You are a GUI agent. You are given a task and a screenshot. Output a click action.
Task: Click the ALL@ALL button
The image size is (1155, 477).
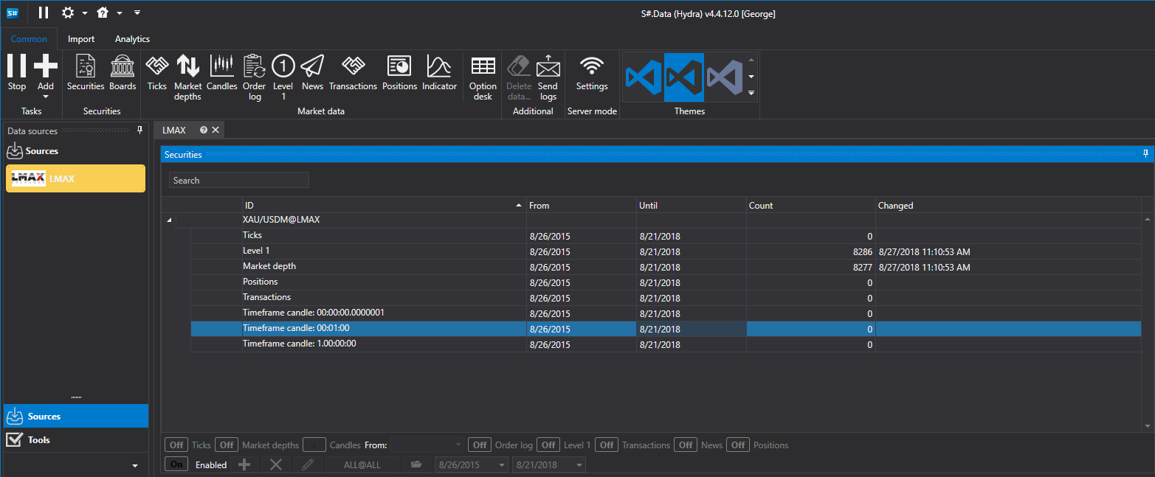tap(362, 464)
